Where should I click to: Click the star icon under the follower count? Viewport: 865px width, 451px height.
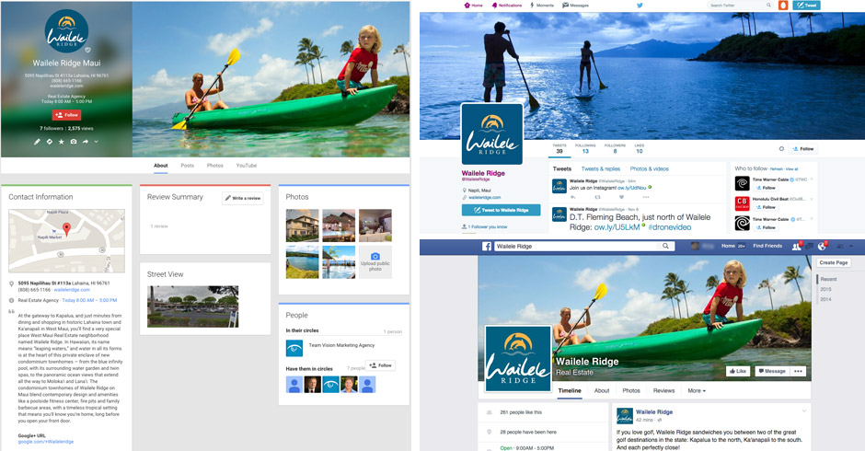point(62,142)
